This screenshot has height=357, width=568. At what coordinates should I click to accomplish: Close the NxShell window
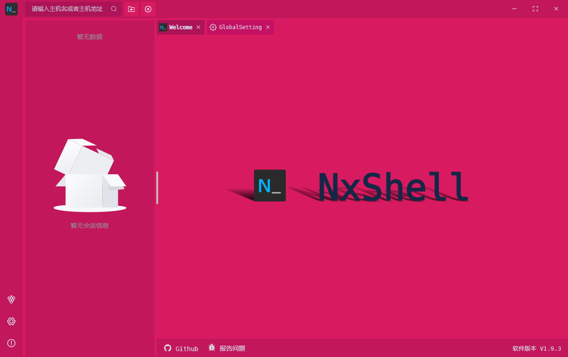pyautogui.click(x=556, y=9)
